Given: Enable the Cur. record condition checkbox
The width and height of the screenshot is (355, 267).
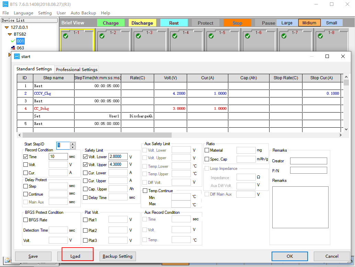Looking at the screenshot, I should pos(26,173).
